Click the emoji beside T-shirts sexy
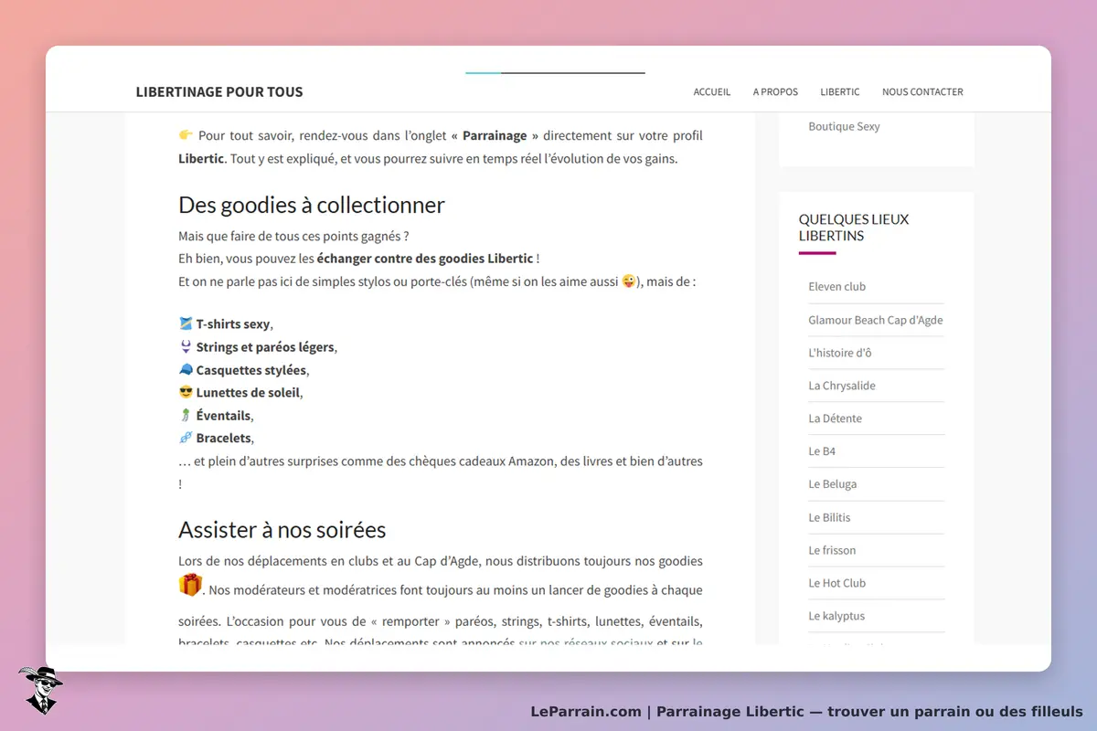Screen dimensions: 1097x731 [186, 323]
